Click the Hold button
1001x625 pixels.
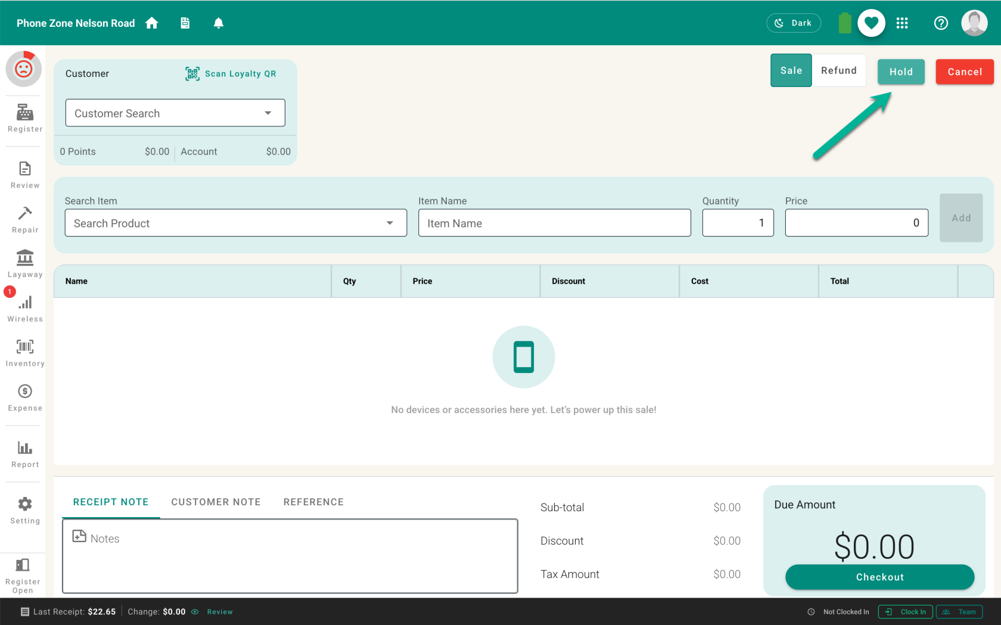[x=901, y=71]
